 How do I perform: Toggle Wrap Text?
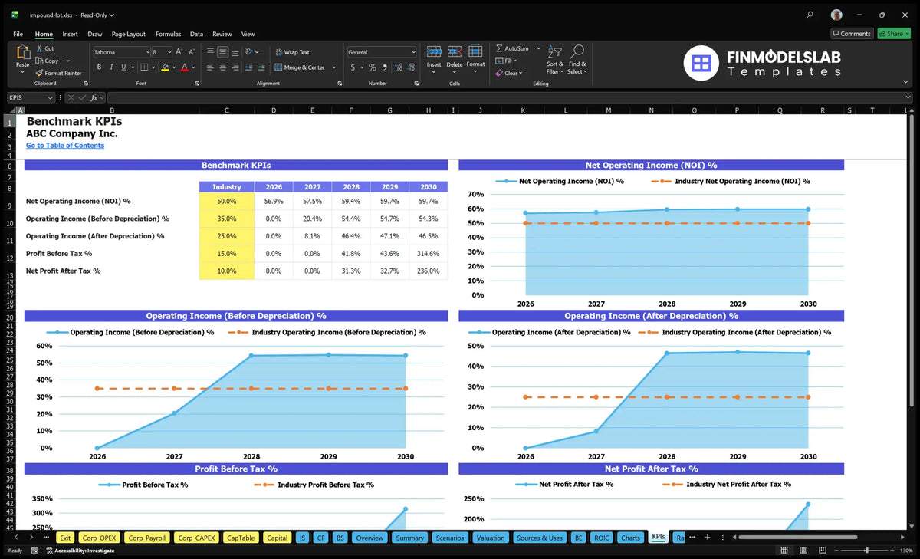tap(292, 52)
